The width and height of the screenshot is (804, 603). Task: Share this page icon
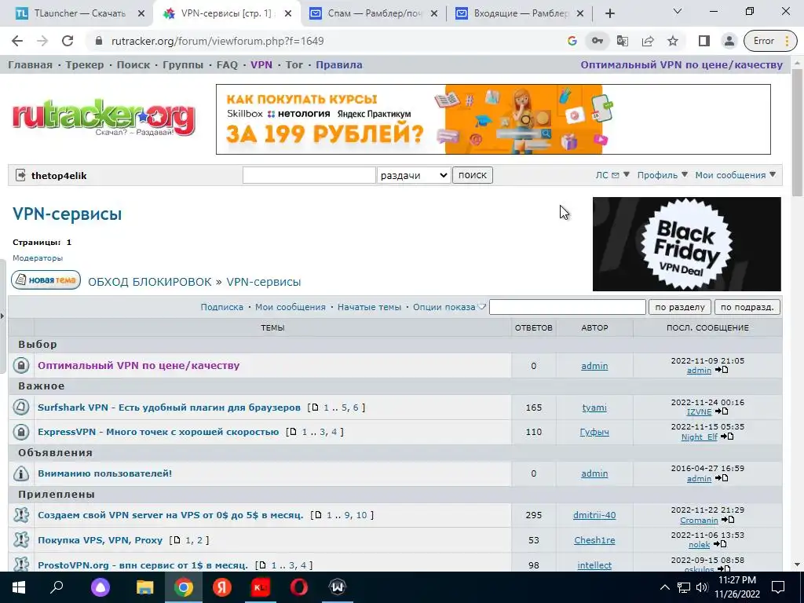pyautogui.click(x=648, y=41)
